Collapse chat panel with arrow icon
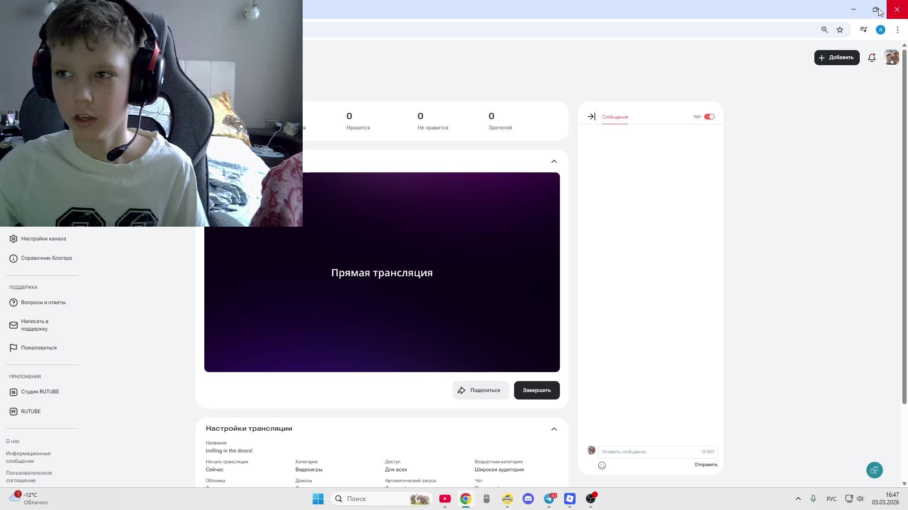The image size is (908, 510). pos(591,117)
